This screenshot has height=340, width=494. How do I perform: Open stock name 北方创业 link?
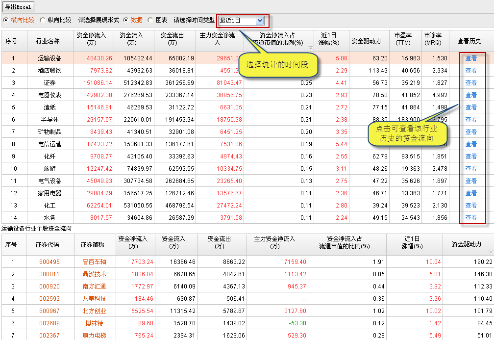click(x=94, y=311)
